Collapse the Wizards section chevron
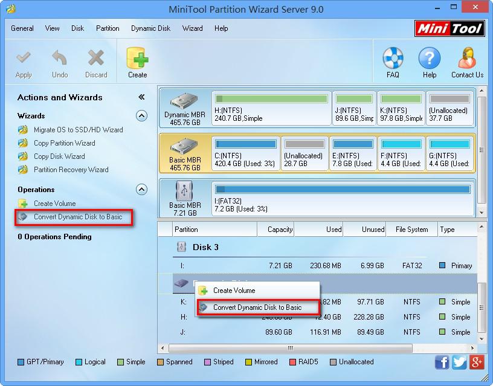 pyautogui.click(x=141, y=116)
